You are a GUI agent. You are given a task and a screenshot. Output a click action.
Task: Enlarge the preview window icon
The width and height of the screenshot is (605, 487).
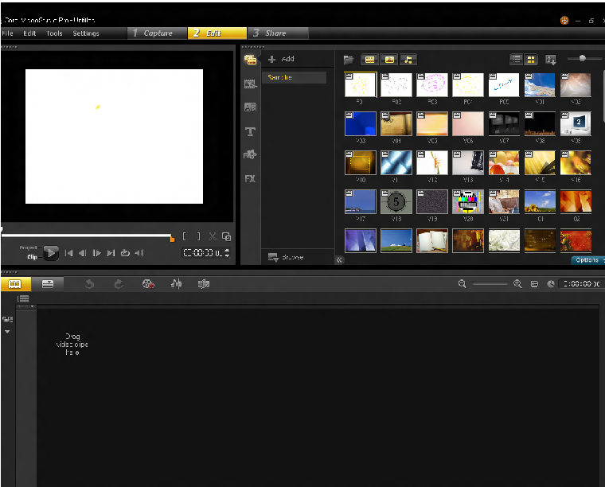[227, 236]
